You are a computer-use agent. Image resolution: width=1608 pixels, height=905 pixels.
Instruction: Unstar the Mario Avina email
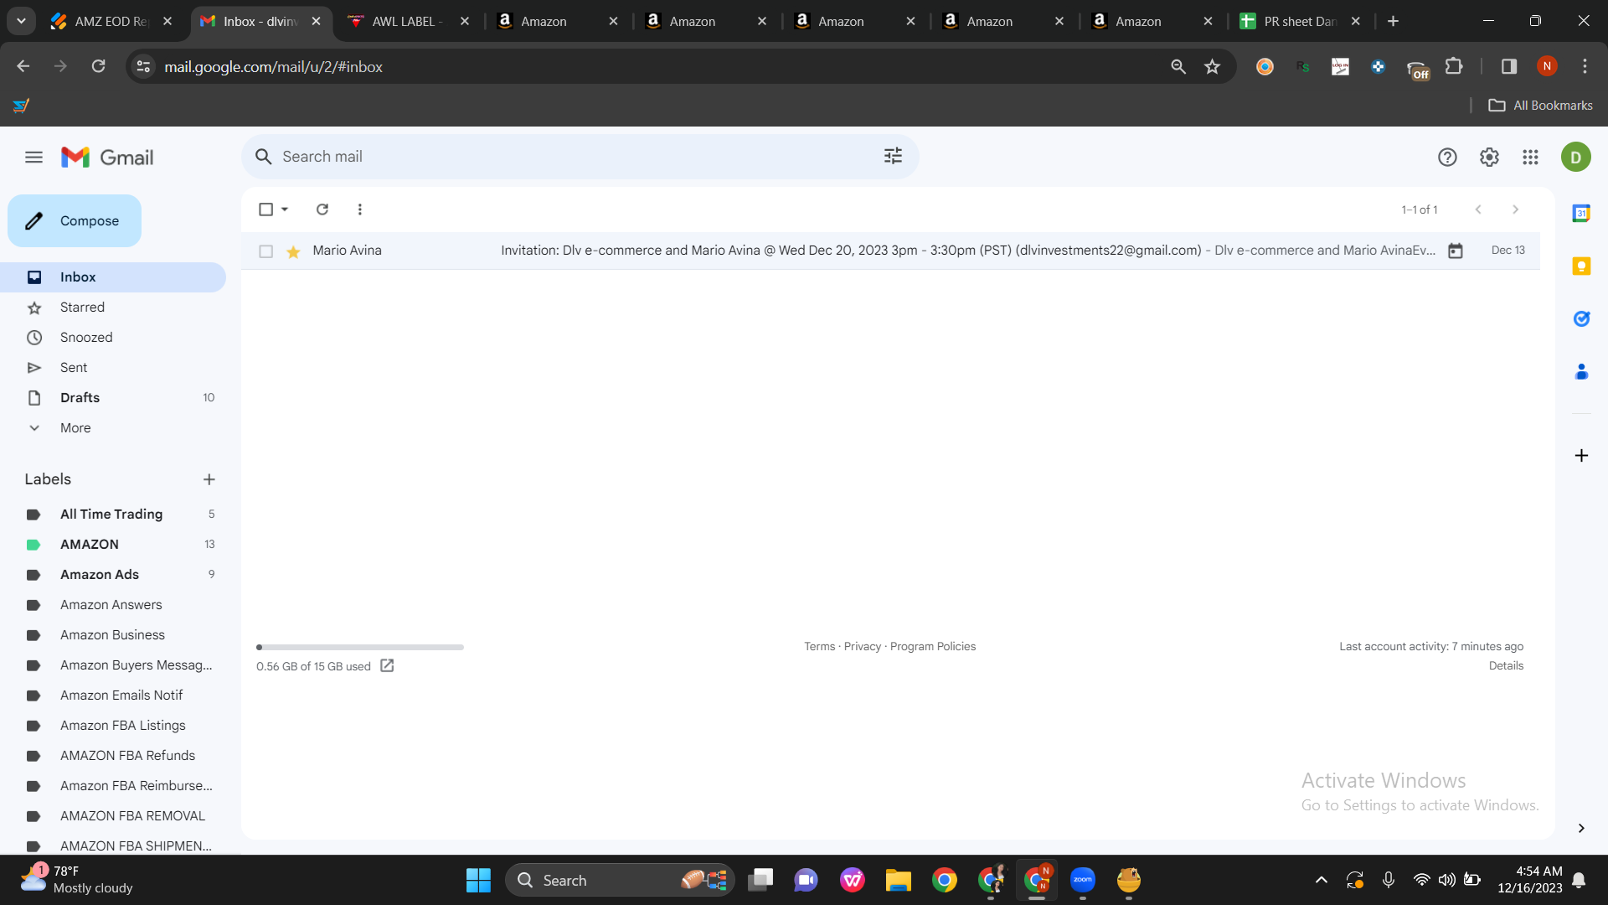293,251
